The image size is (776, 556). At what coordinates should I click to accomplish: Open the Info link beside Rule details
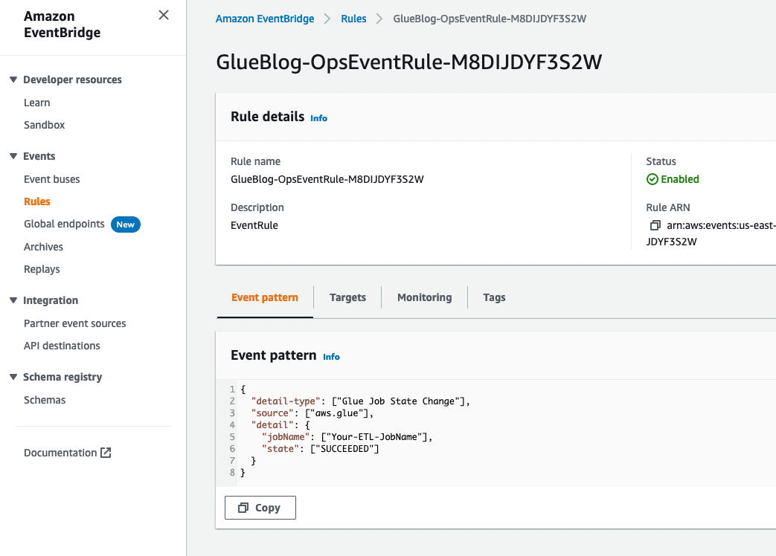pyautogui.click(x=318, y=118)
